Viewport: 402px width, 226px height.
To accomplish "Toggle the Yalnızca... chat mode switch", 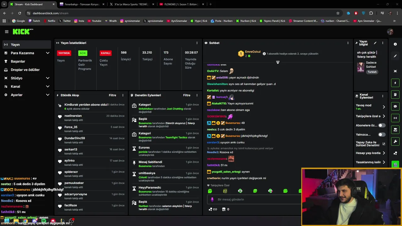I will pyautogui.click(x=382, y=135).
